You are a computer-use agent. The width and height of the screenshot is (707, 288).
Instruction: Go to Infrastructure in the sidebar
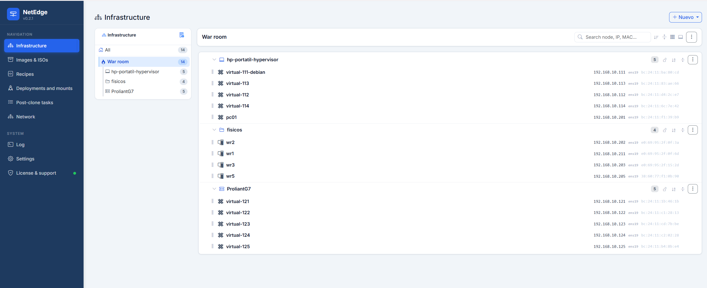pos(42,46)
